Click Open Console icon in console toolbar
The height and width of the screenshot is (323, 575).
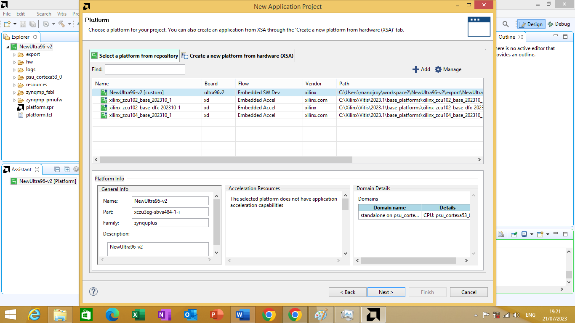click(540, 234)
